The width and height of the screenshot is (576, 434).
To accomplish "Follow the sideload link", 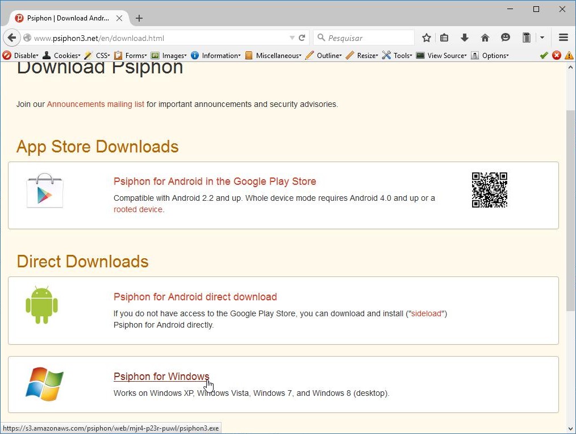I will 426,313.
